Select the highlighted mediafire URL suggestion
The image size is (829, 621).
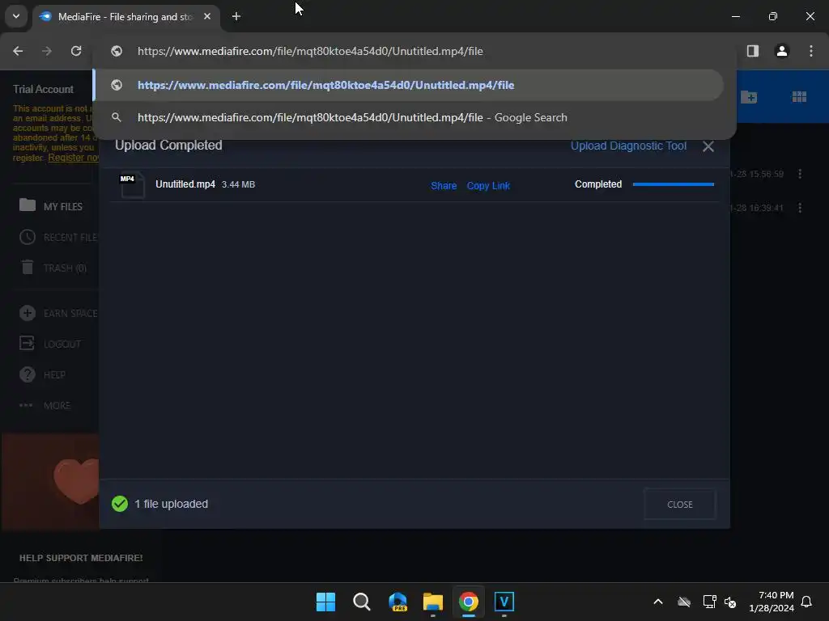click(x=408, y=85)
